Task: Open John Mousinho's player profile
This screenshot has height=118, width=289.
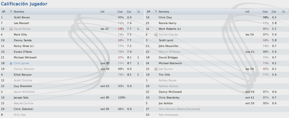Action: [168, 46]
